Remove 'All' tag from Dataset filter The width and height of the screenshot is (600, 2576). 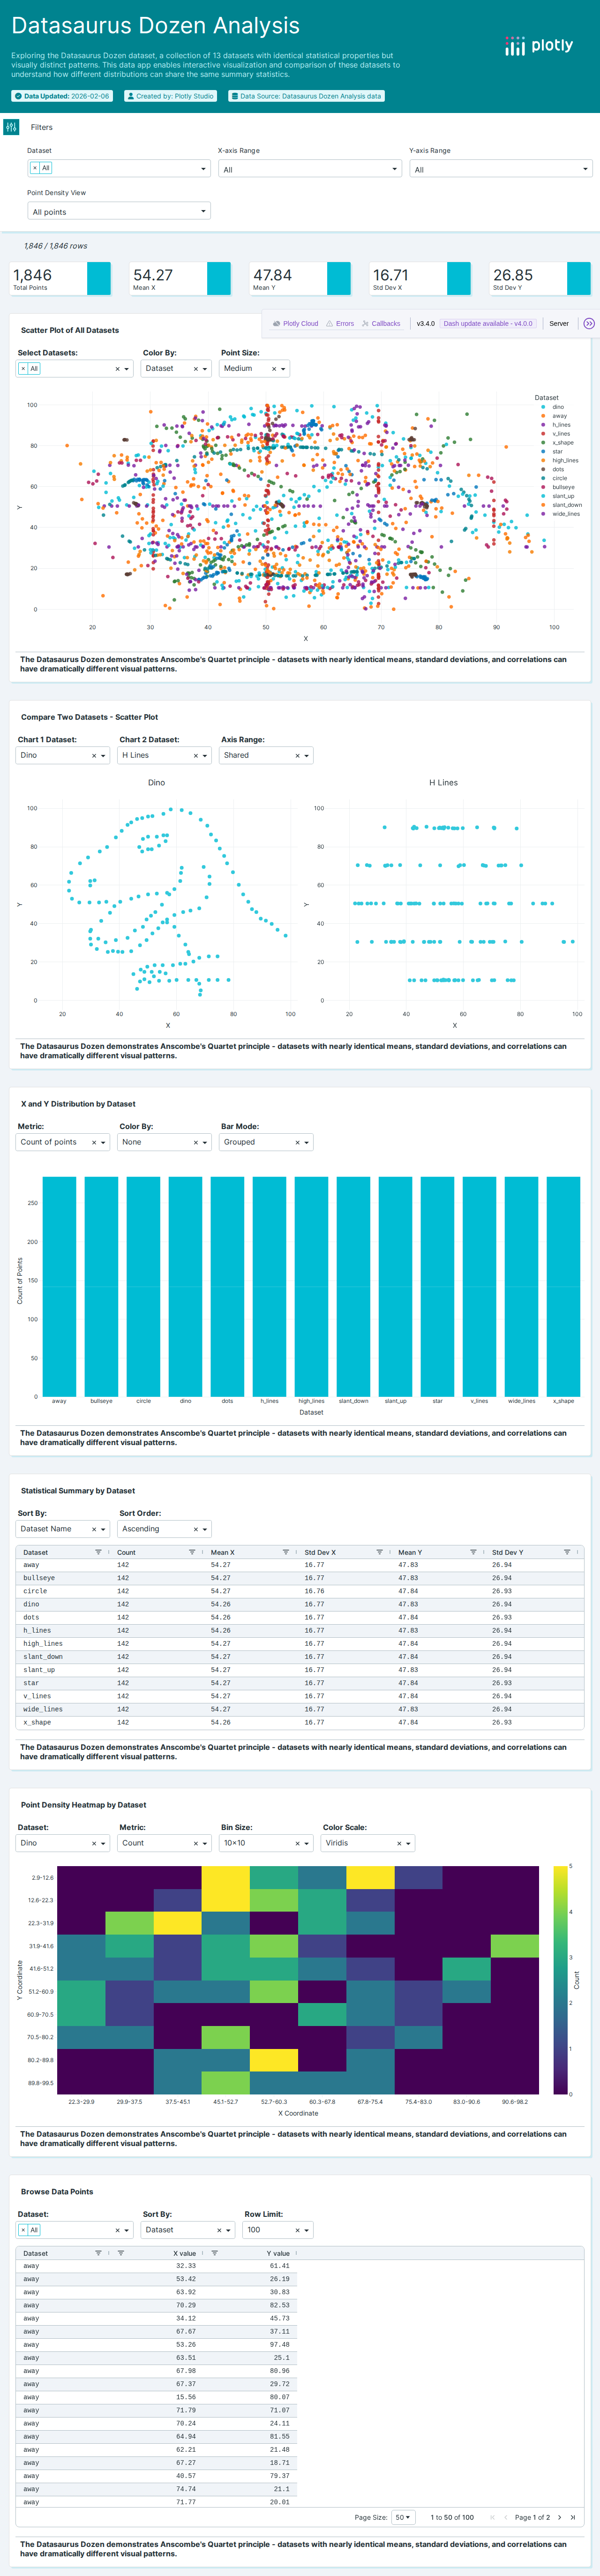click(35, 168)
